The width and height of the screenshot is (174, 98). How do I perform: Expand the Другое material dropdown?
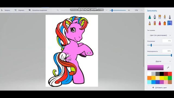coord(160,61)
